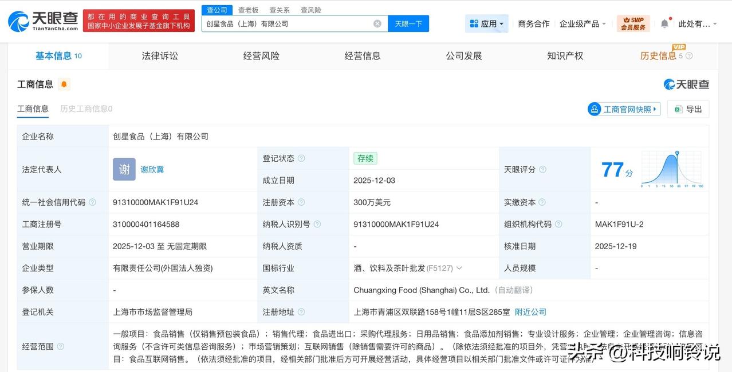The width and height of the screenshot is (732, 372).
Task: Click the 天眼一下 search button
Action: [408, 23]
